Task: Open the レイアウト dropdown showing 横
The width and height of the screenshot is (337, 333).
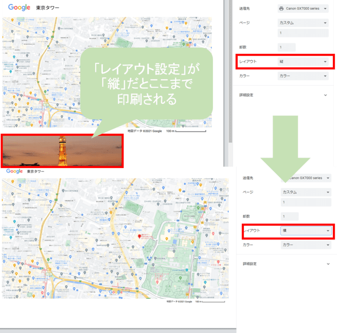Action: [x=306, y=231]
